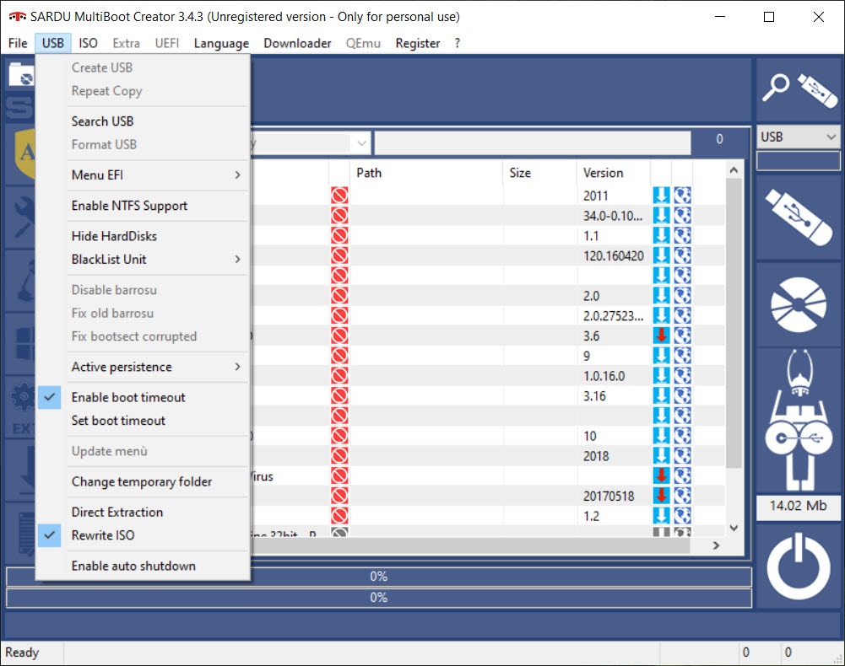The height and width of the screenshot is (666, 845).
Task: Click the globe icon in version 120.160420 row
Action: [x=682, y=255]
